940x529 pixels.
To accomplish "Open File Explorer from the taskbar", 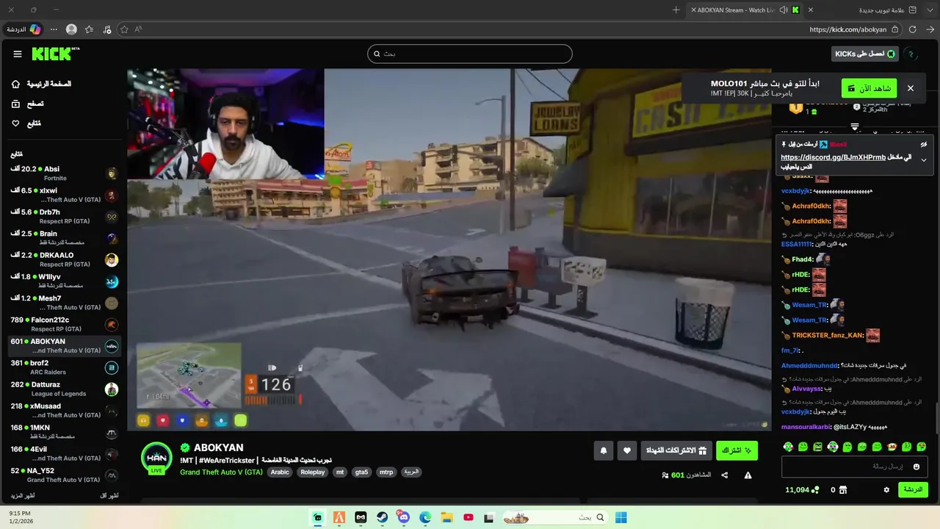I will point(446,517).
